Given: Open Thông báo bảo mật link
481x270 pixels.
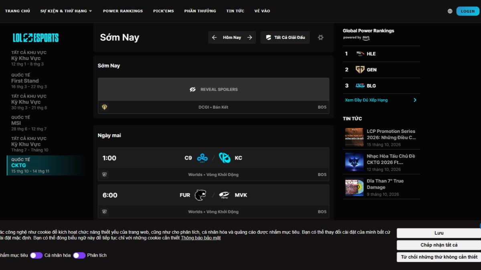Looking at the screenshot, I should [x=200, y=238].
